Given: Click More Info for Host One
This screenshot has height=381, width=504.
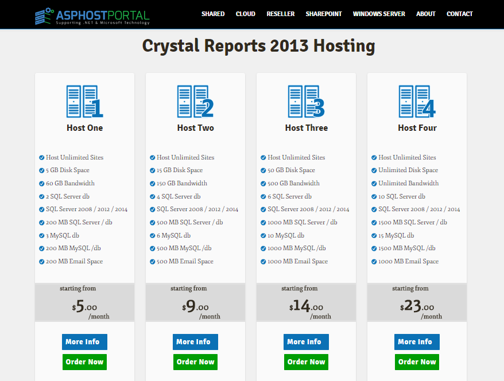Looking at the screenshot, I should point(84,342).
